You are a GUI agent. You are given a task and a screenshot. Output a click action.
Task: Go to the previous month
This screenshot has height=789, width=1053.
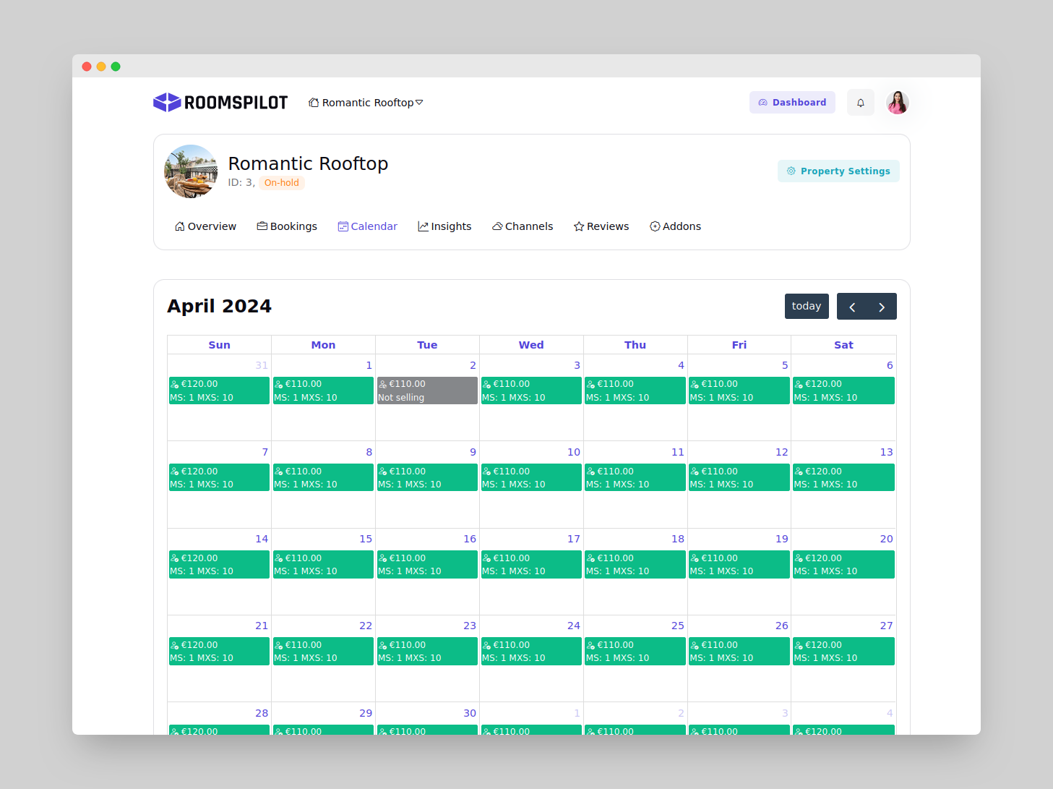pos(852,307)
